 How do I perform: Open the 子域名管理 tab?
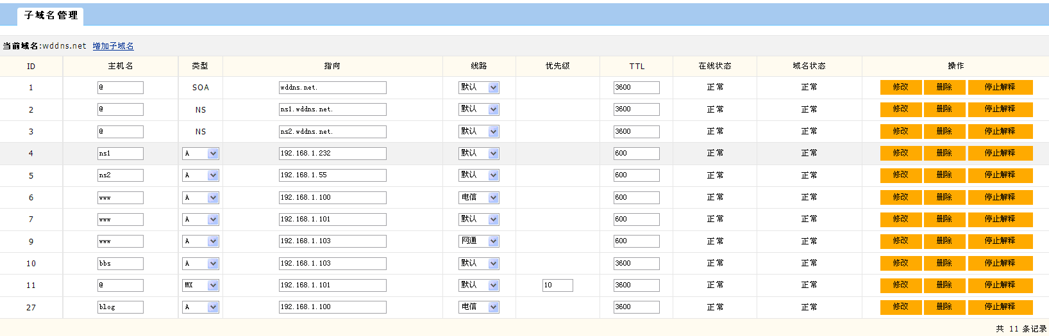pyautogui.click(x=51, y=15)
